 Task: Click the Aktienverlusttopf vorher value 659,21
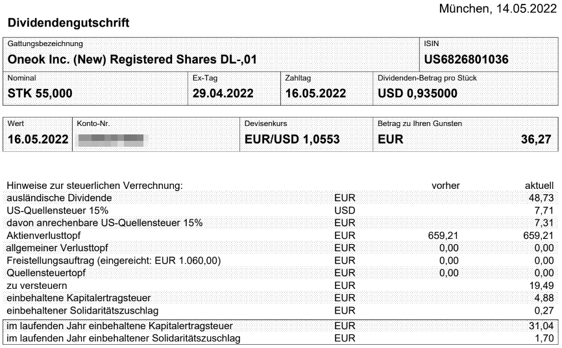(445, 235)
